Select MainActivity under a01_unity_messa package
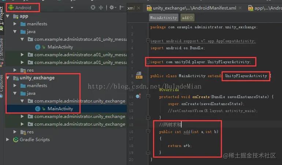 pos(60,47)
